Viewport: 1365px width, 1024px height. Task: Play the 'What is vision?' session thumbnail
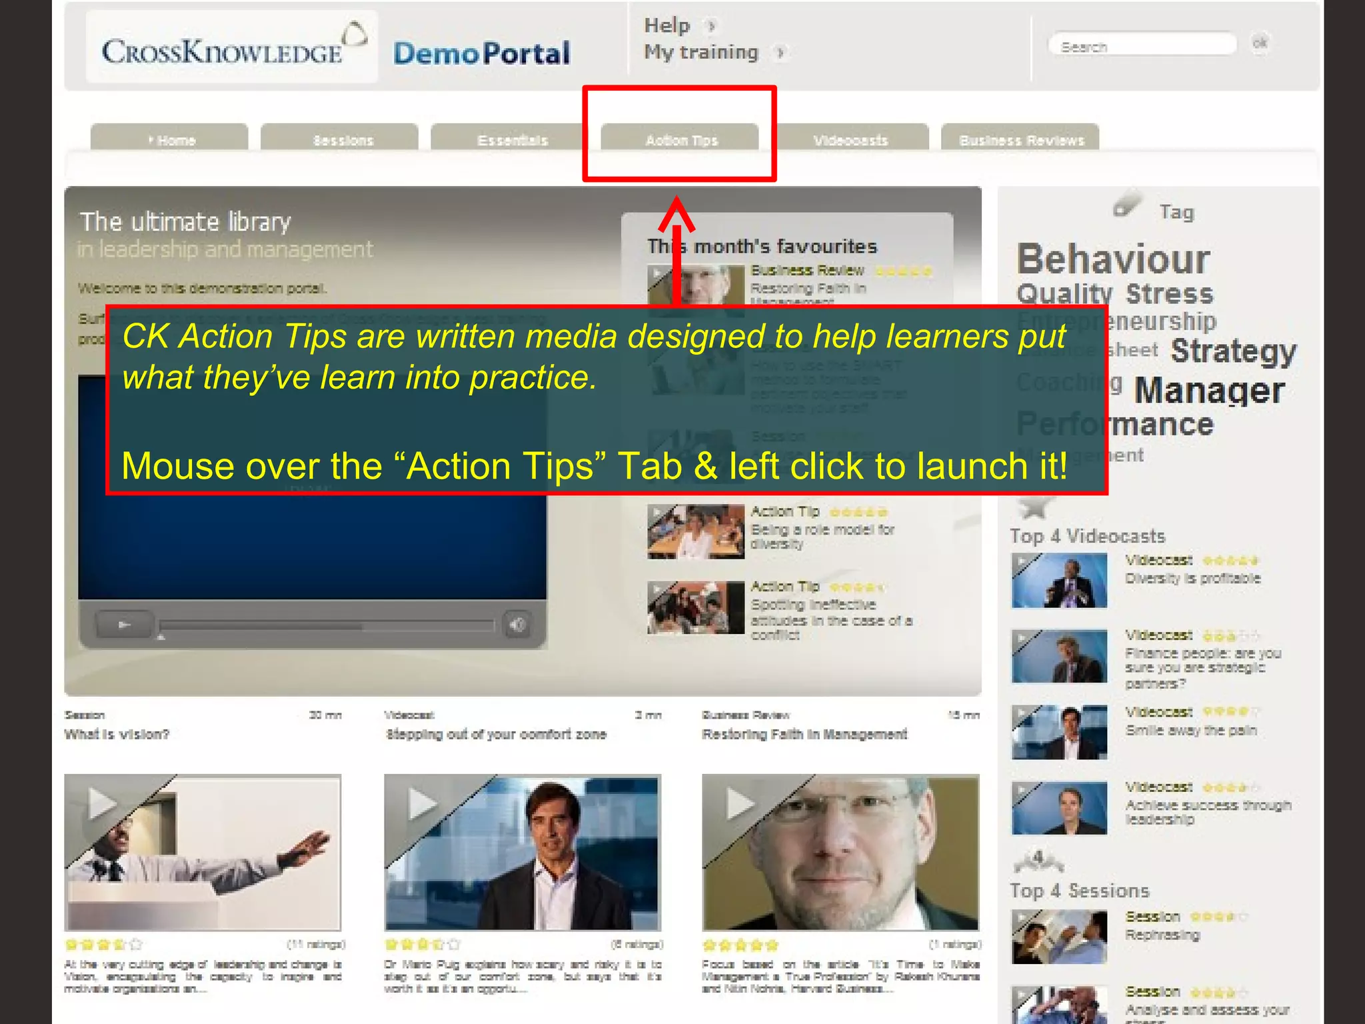203,852
